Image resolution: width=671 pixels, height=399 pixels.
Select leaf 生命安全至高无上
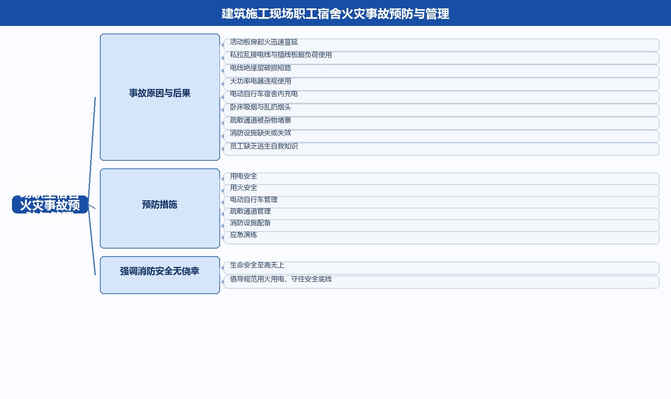click(441, 268)
